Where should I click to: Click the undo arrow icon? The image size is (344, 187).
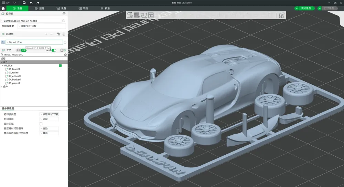tap(31, 3)
